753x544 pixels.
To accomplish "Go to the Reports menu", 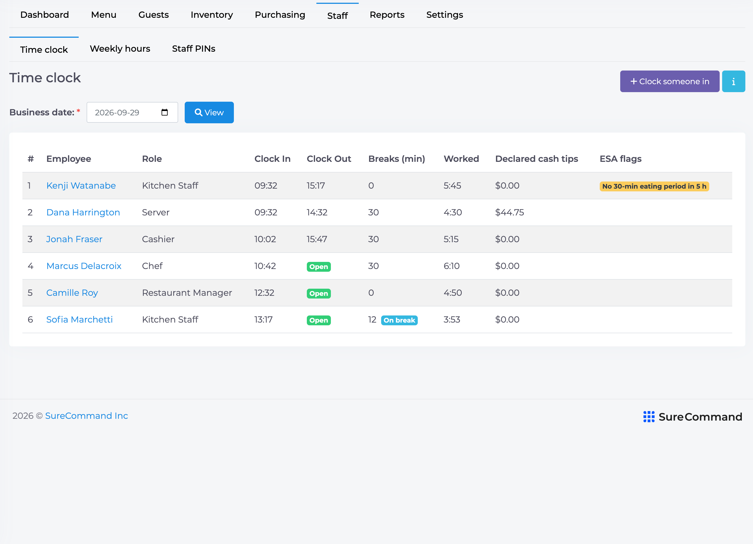I will coord(387,14).
